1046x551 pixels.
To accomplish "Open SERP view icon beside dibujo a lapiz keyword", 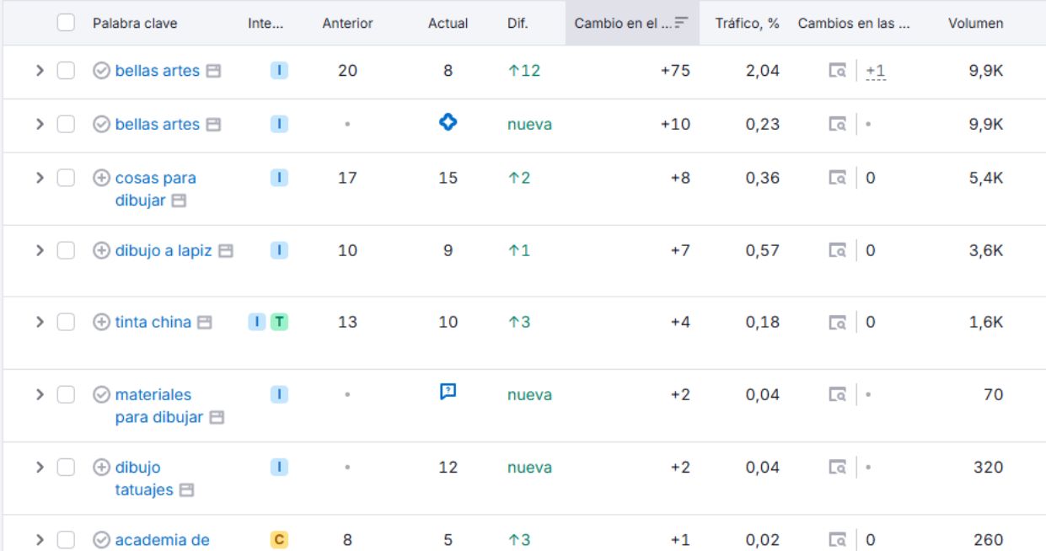I will pyautogui.click(x=225, y=251).
